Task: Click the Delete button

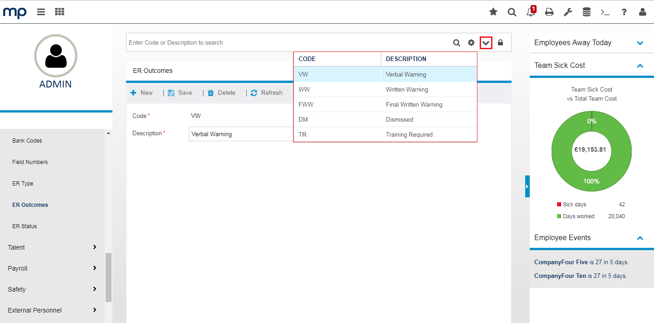Action: [x=222, y=92]
